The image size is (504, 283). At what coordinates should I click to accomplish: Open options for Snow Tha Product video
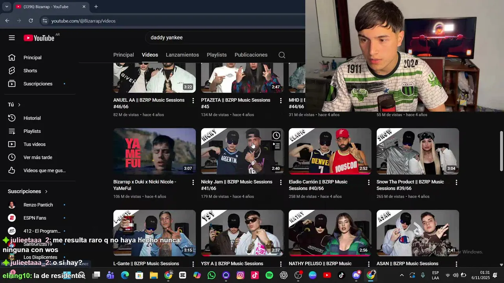[456, 182]
